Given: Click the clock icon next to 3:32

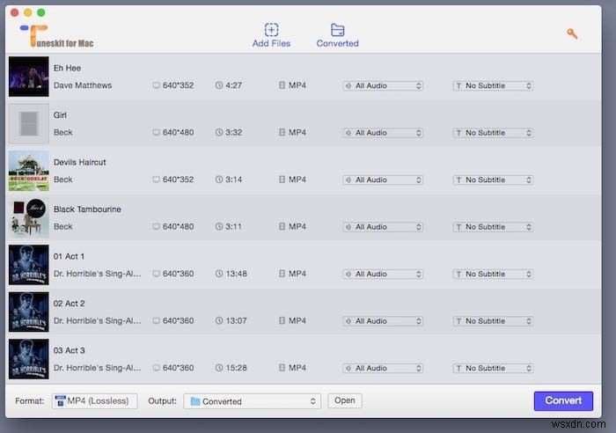Looking at the screenshot, I should [x=219, y=132].
